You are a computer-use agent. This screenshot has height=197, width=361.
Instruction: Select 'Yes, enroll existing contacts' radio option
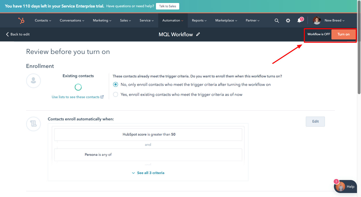coord(116,95)
